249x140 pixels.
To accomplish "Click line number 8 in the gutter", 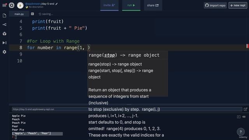I will click(x=21, y=47).
